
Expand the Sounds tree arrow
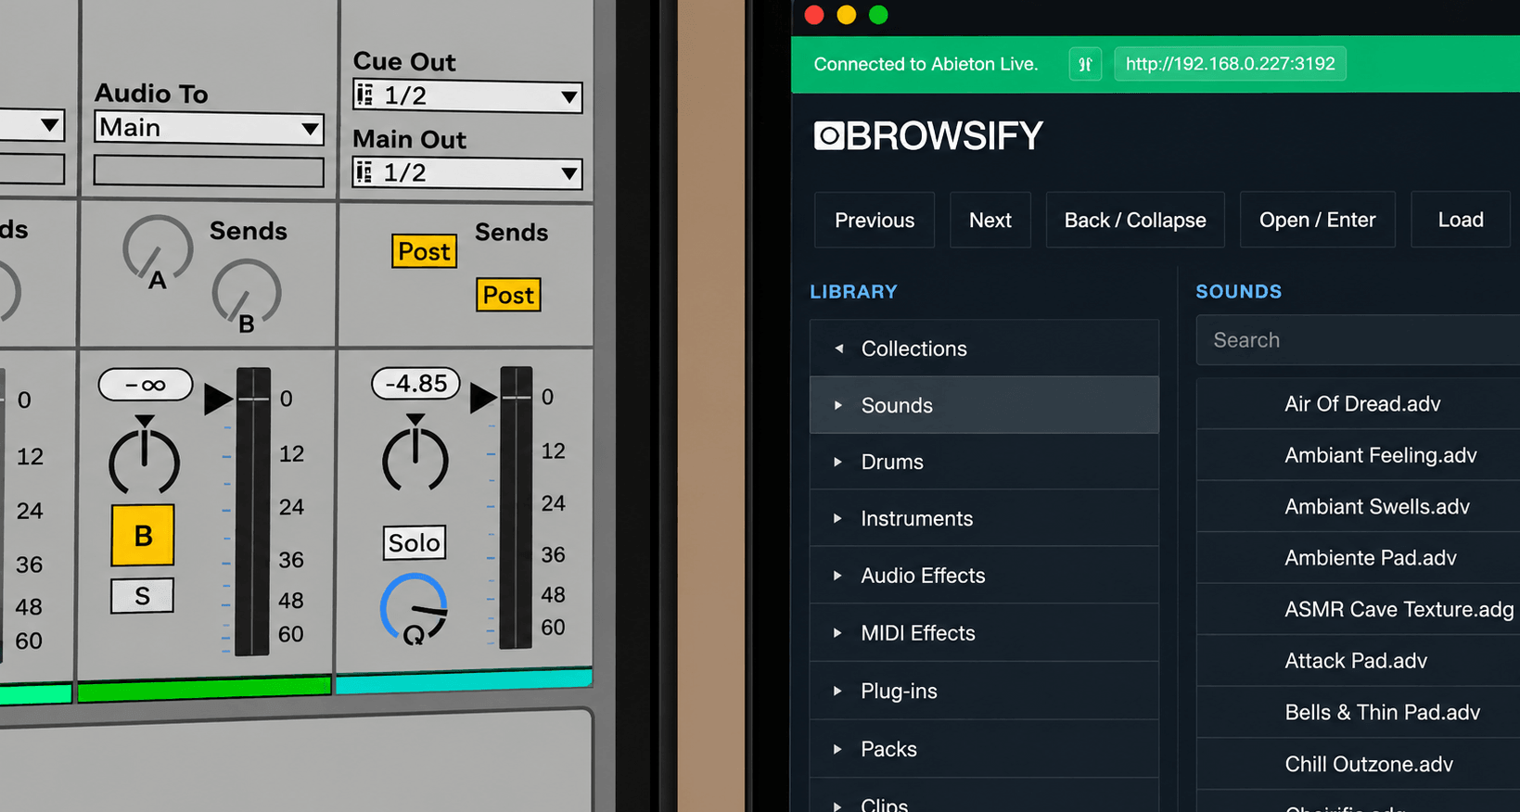tap(838, 405)
